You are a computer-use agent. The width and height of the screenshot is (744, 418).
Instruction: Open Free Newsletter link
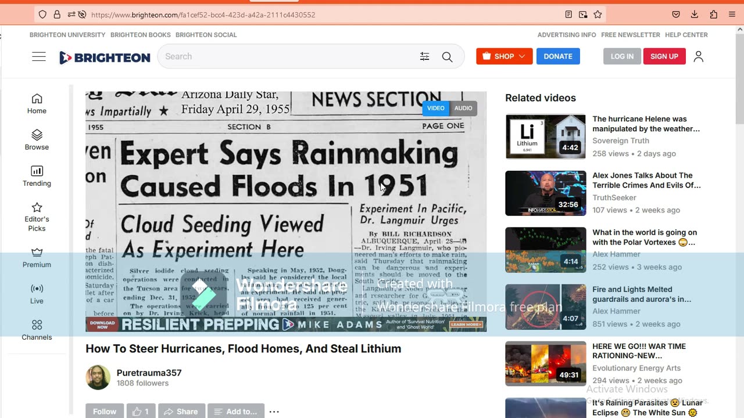coord(631,35)
